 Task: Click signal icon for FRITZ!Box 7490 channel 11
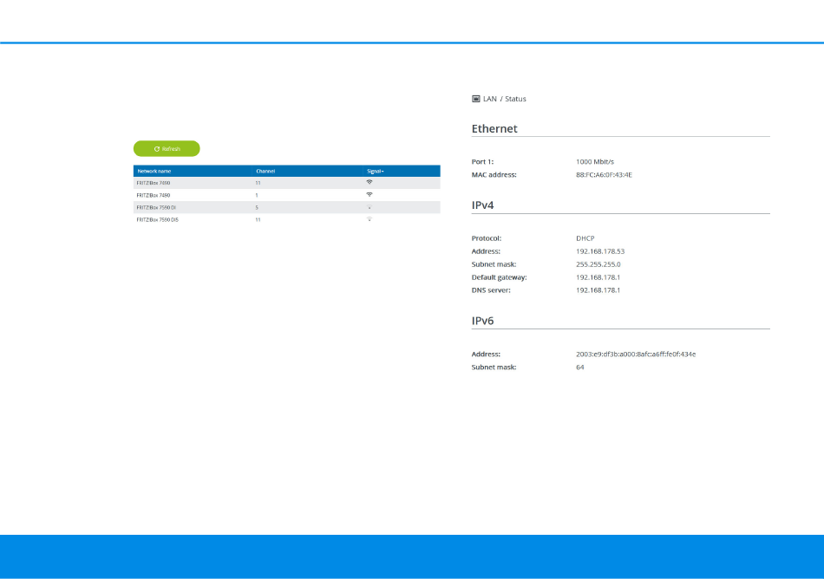[369, 183]
